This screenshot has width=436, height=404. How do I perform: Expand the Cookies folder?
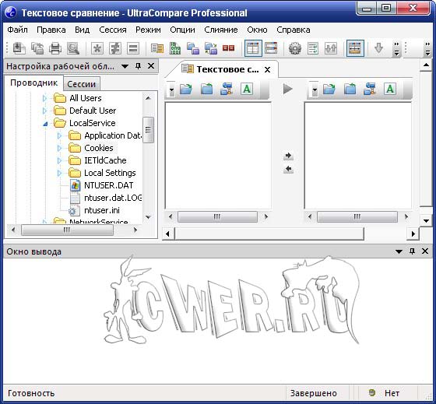59,148
